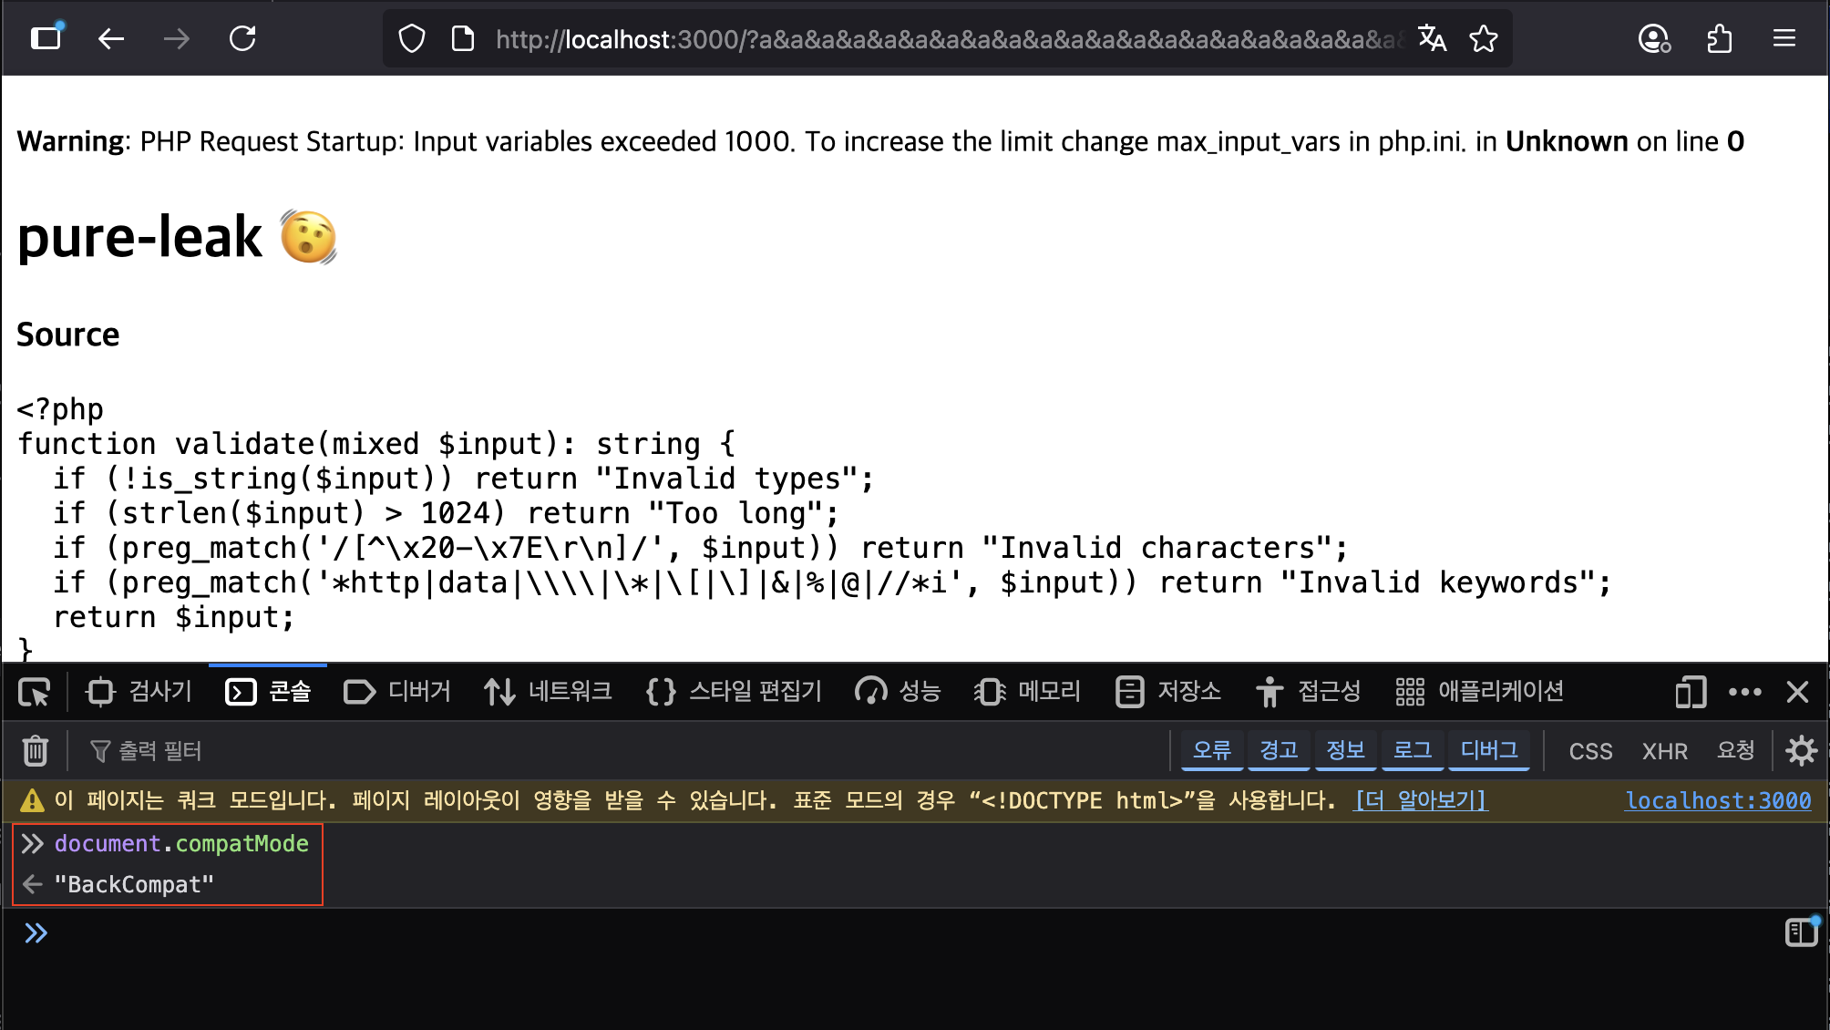Click the translate page icon in address bar

click(x=1432, y=39)
